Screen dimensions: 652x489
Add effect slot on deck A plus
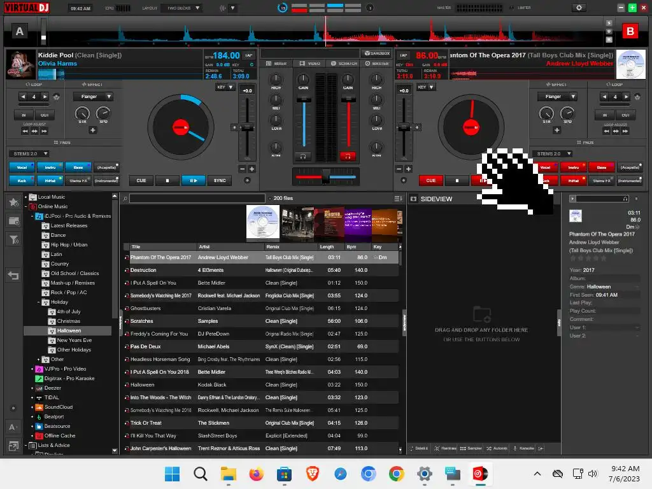tap(93, 130)
